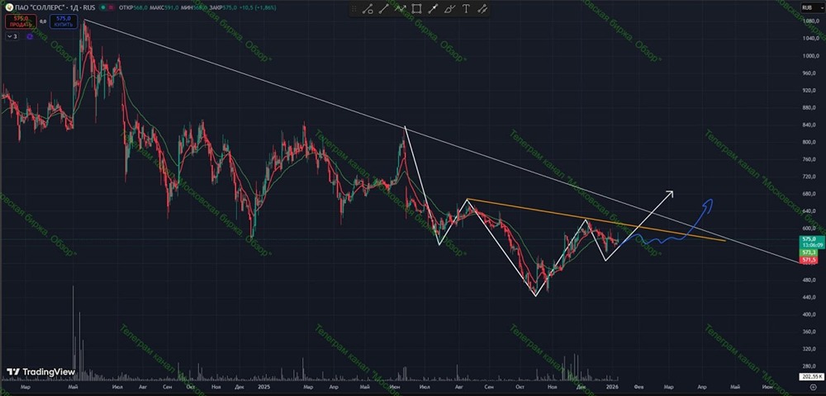Select the orange resistance trend line

click(596, 219)
